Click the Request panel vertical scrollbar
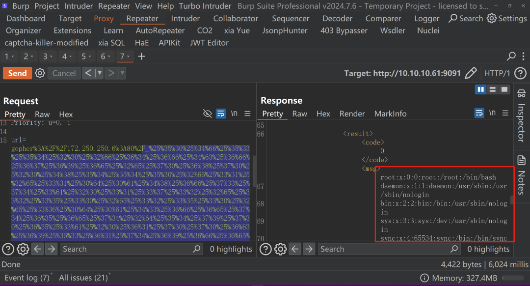The width and height of the screenshot is (530, 286). click(x=254, y=171)
